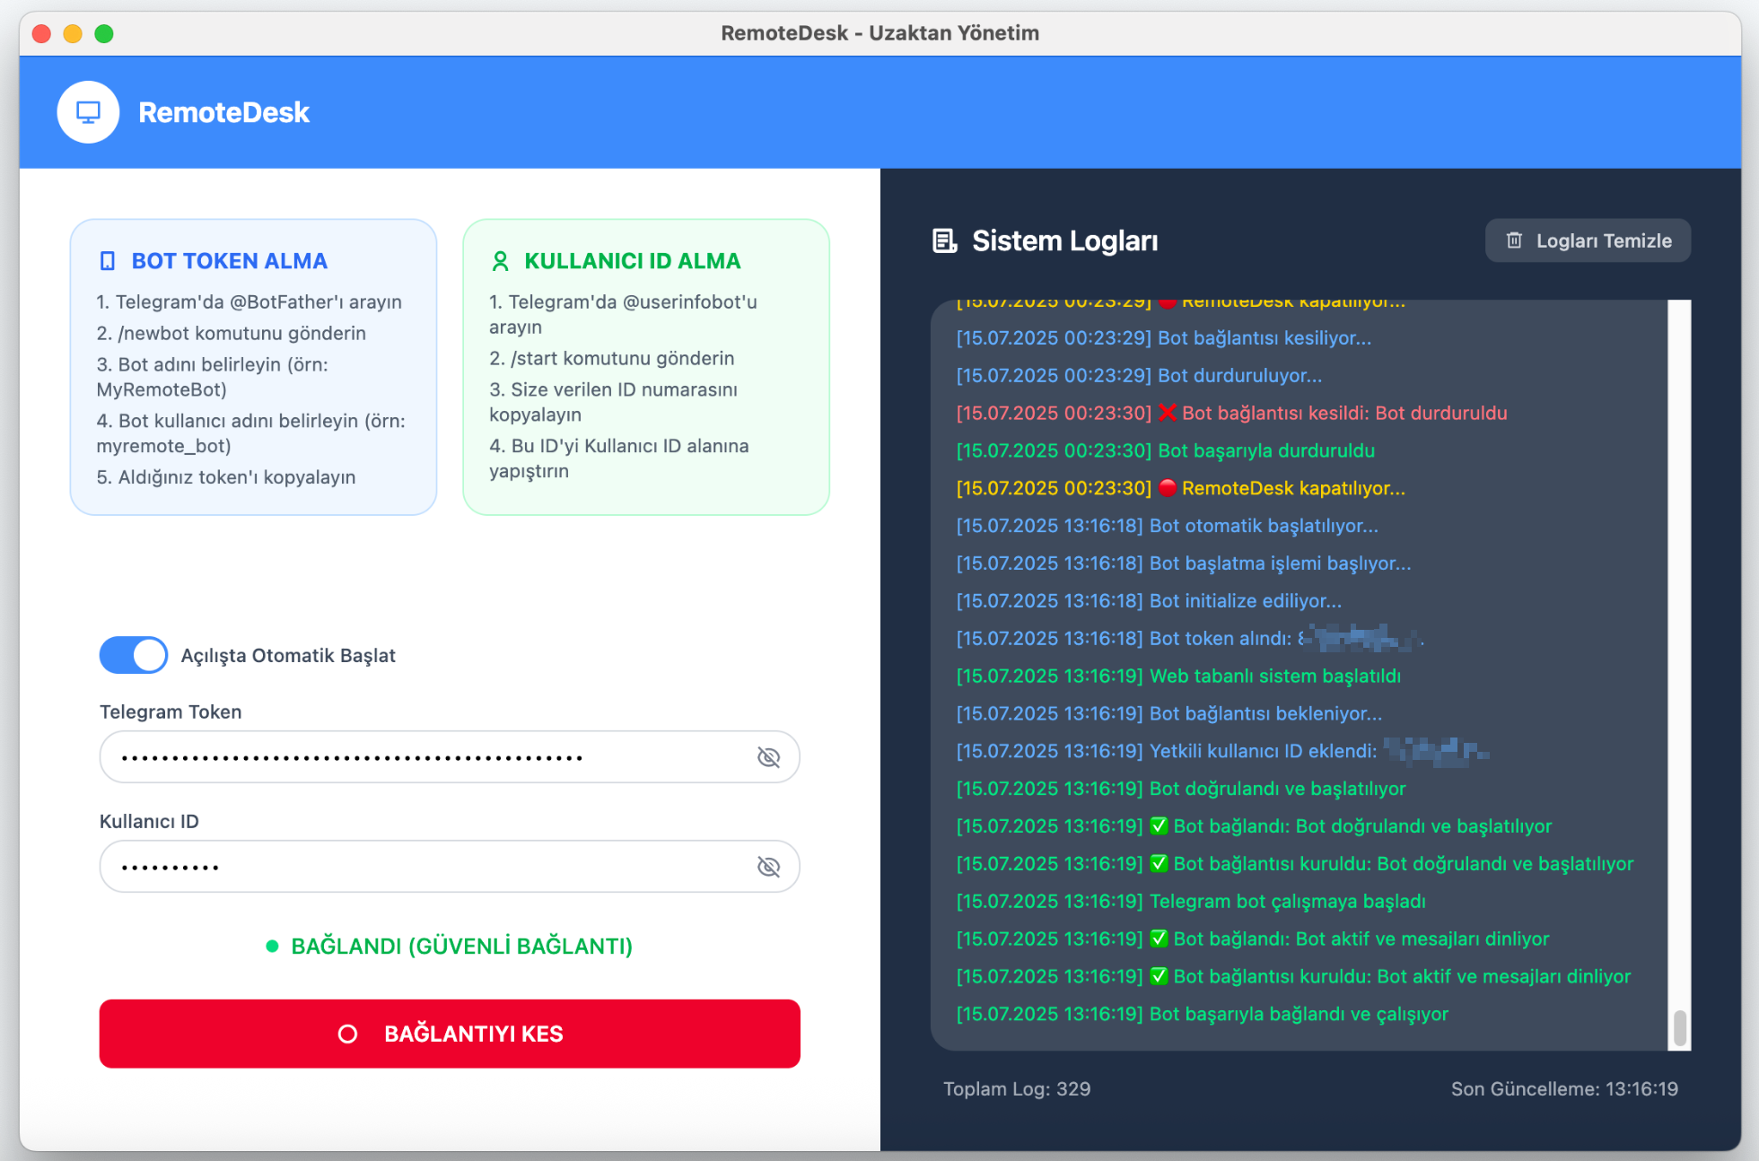Click the system logs scrollbar thumb
The image size is (1759, 1161).
[1680, 1028]
